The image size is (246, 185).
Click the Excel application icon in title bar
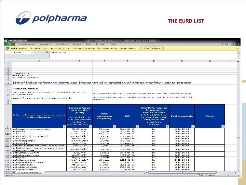pyautogui.click(x=6, y=40)
